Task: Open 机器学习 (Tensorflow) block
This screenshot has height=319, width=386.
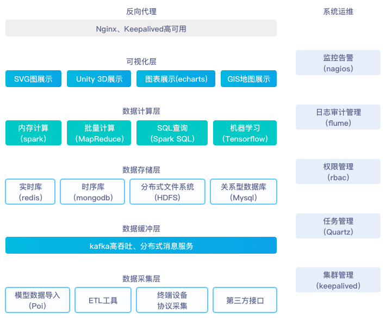Action: click(x=245, y=133)
